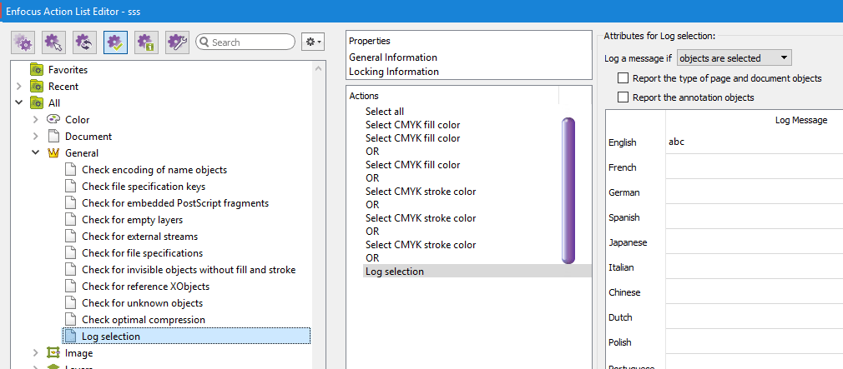Click the gear with info badge icon
Screen dimensions: 843x369
(146, 42)
